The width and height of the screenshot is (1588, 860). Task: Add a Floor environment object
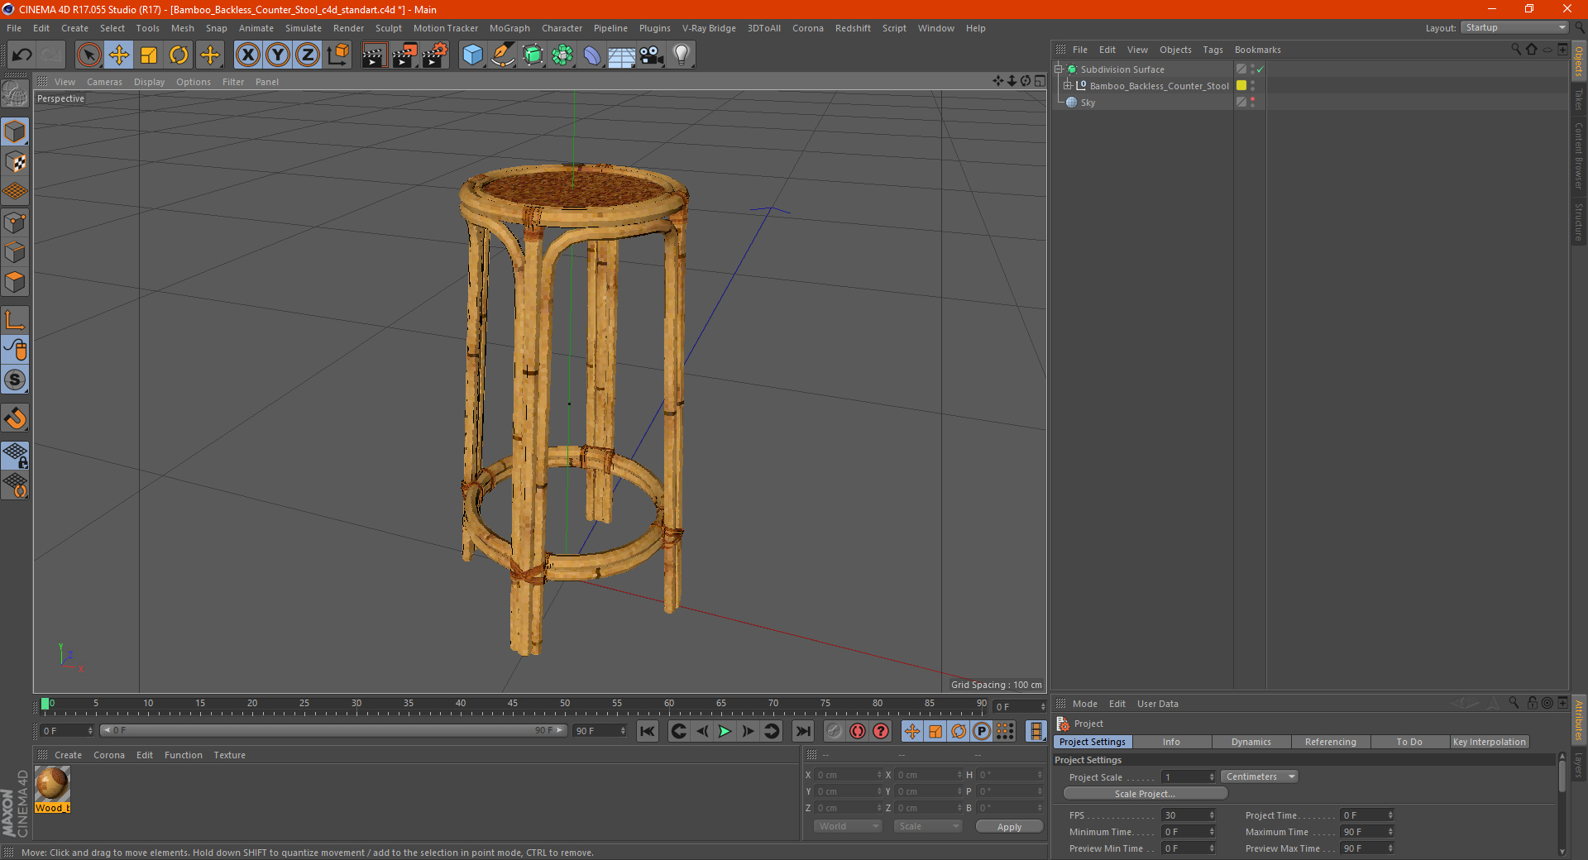621,55
